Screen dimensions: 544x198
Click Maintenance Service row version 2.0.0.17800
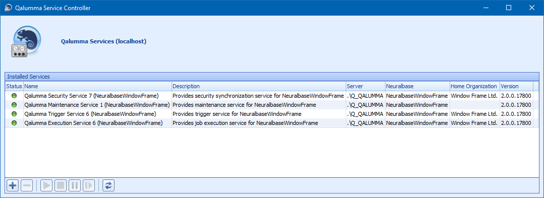tap(516, 104)
